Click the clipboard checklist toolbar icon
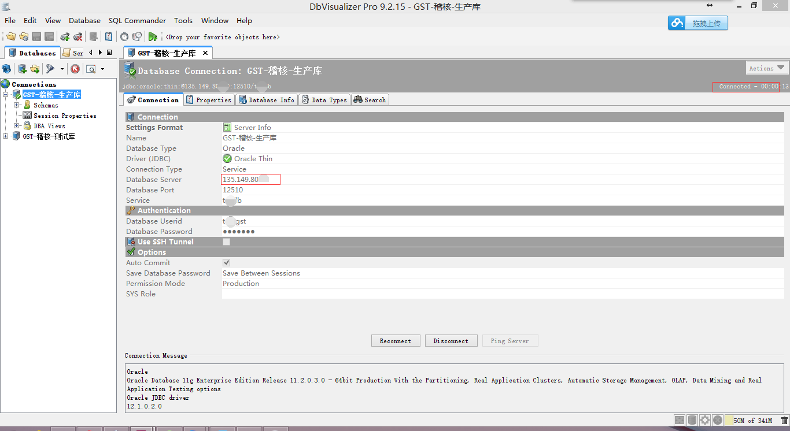 [x=109, y=36]
